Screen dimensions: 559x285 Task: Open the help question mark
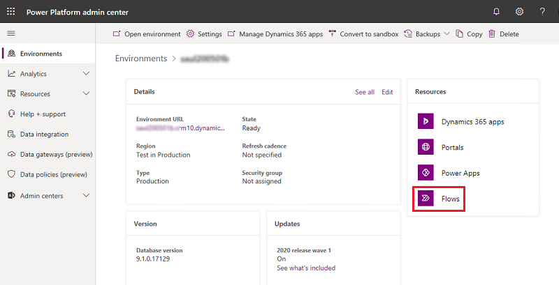click(542, 12)
